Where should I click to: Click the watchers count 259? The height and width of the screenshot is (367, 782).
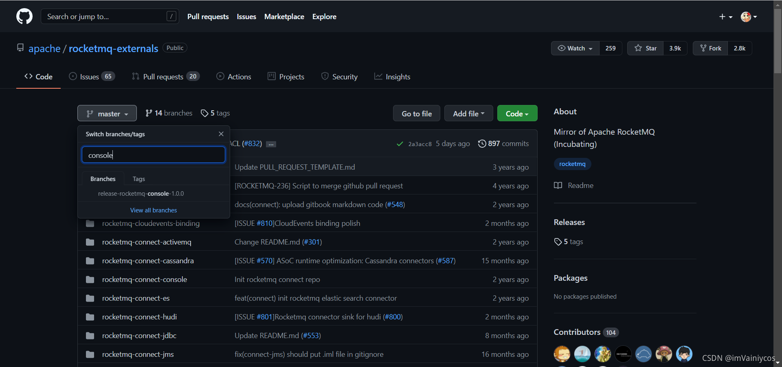(x=611, y=48)
